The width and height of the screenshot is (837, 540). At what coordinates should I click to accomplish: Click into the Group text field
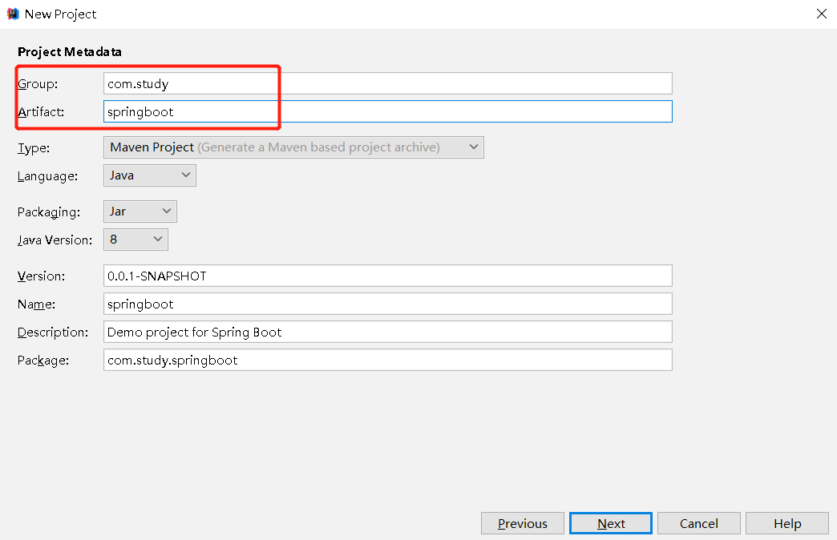coord(387,83)
